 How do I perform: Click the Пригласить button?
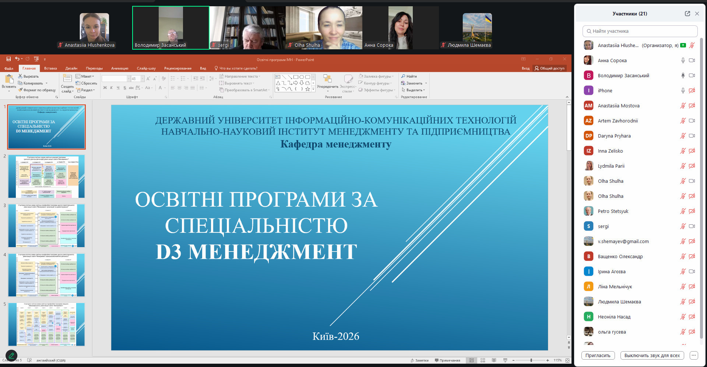[598, 355]
